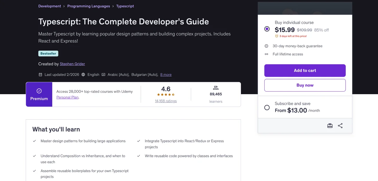This screenshot has height=181, width=378.
Task: Click Arabic [Auto] subtitle text
Action: pyautogui.click(x=118, y=75)
